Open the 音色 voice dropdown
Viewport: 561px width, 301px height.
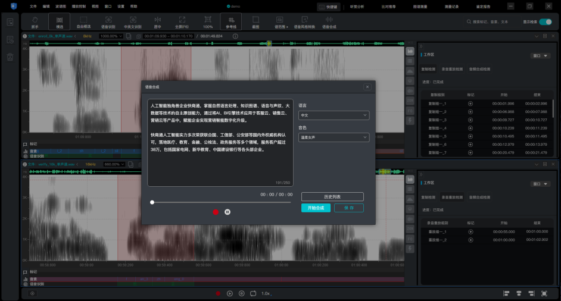(x=334, y=137)
